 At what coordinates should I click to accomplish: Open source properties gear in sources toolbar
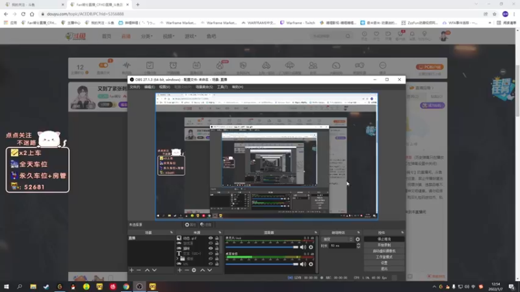point(194,270)
